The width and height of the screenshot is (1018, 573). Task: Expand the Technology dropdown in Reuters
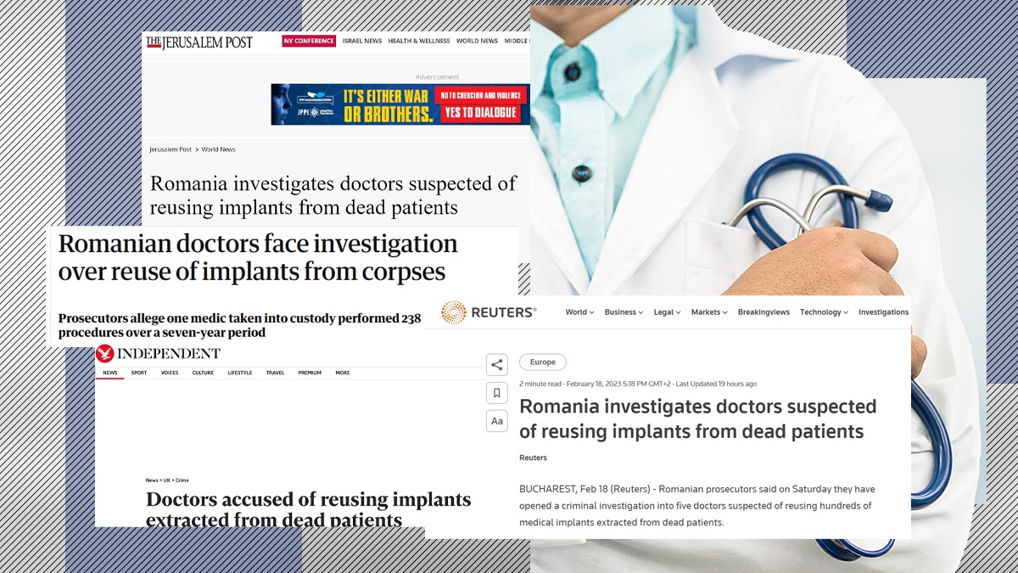pyautogui.click(x=824, y=312)
